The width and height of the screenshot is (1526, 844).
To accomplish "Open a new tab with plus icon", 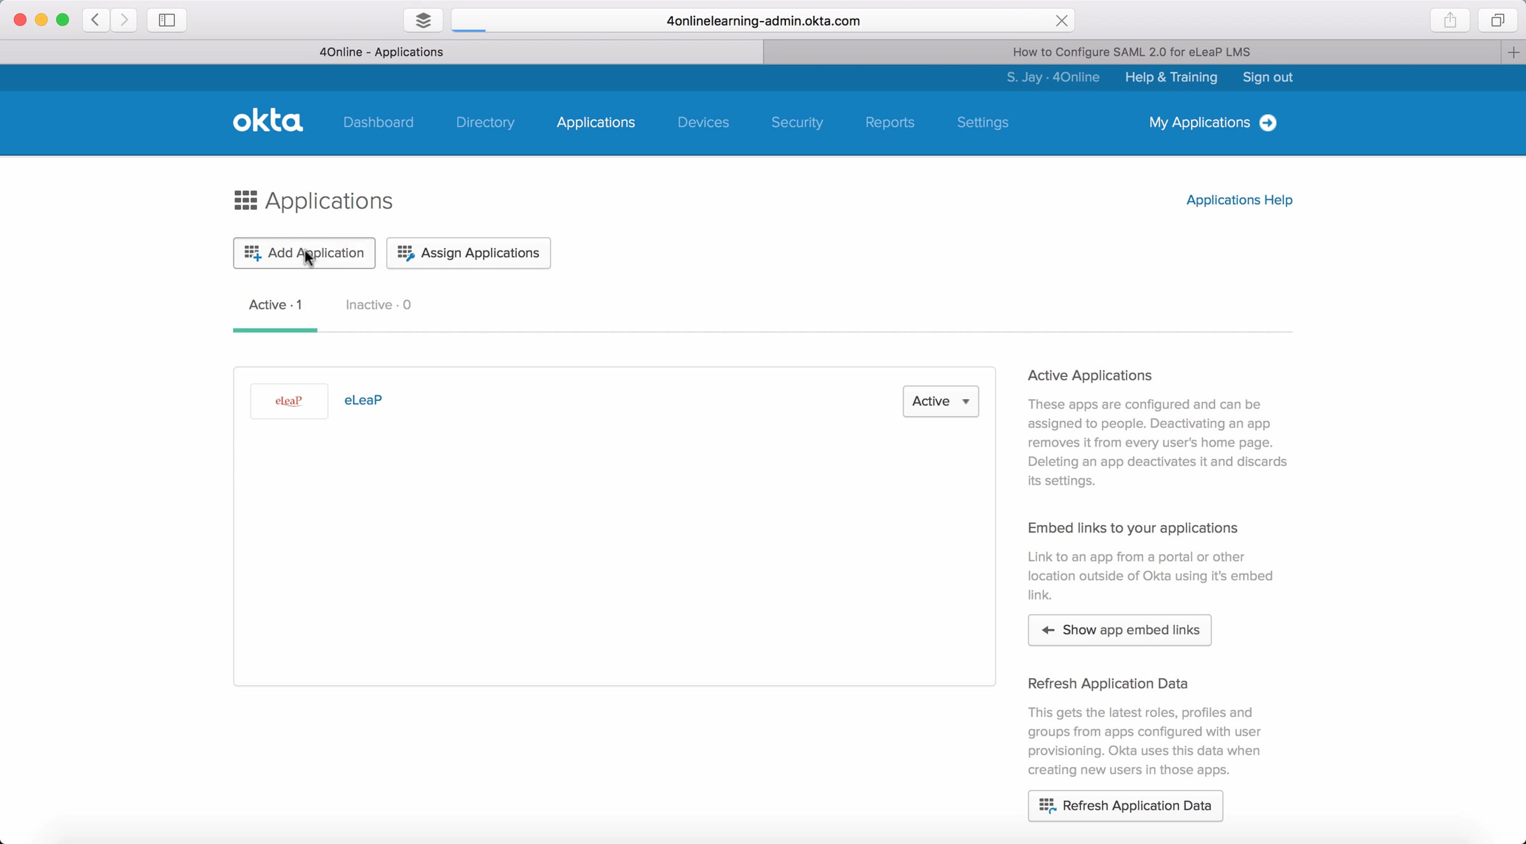I will pyautogui.click(x=1513, y=52).
